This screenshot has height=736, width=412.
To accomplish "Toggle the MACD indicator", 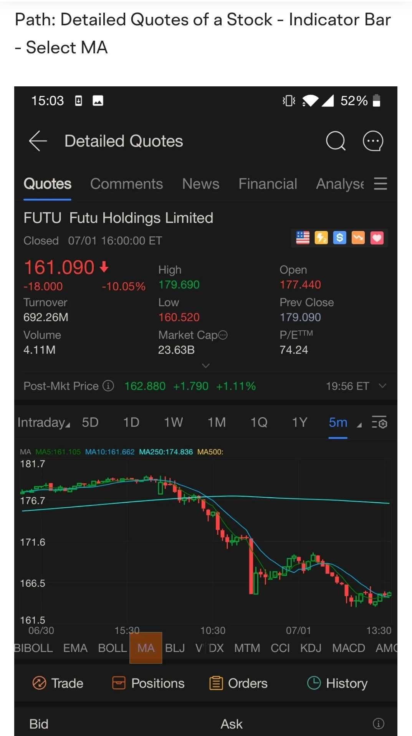I will [x=349, y=648].
